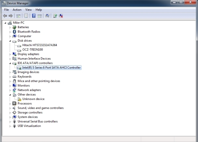Expand the Display adapters category

point(10,54)
